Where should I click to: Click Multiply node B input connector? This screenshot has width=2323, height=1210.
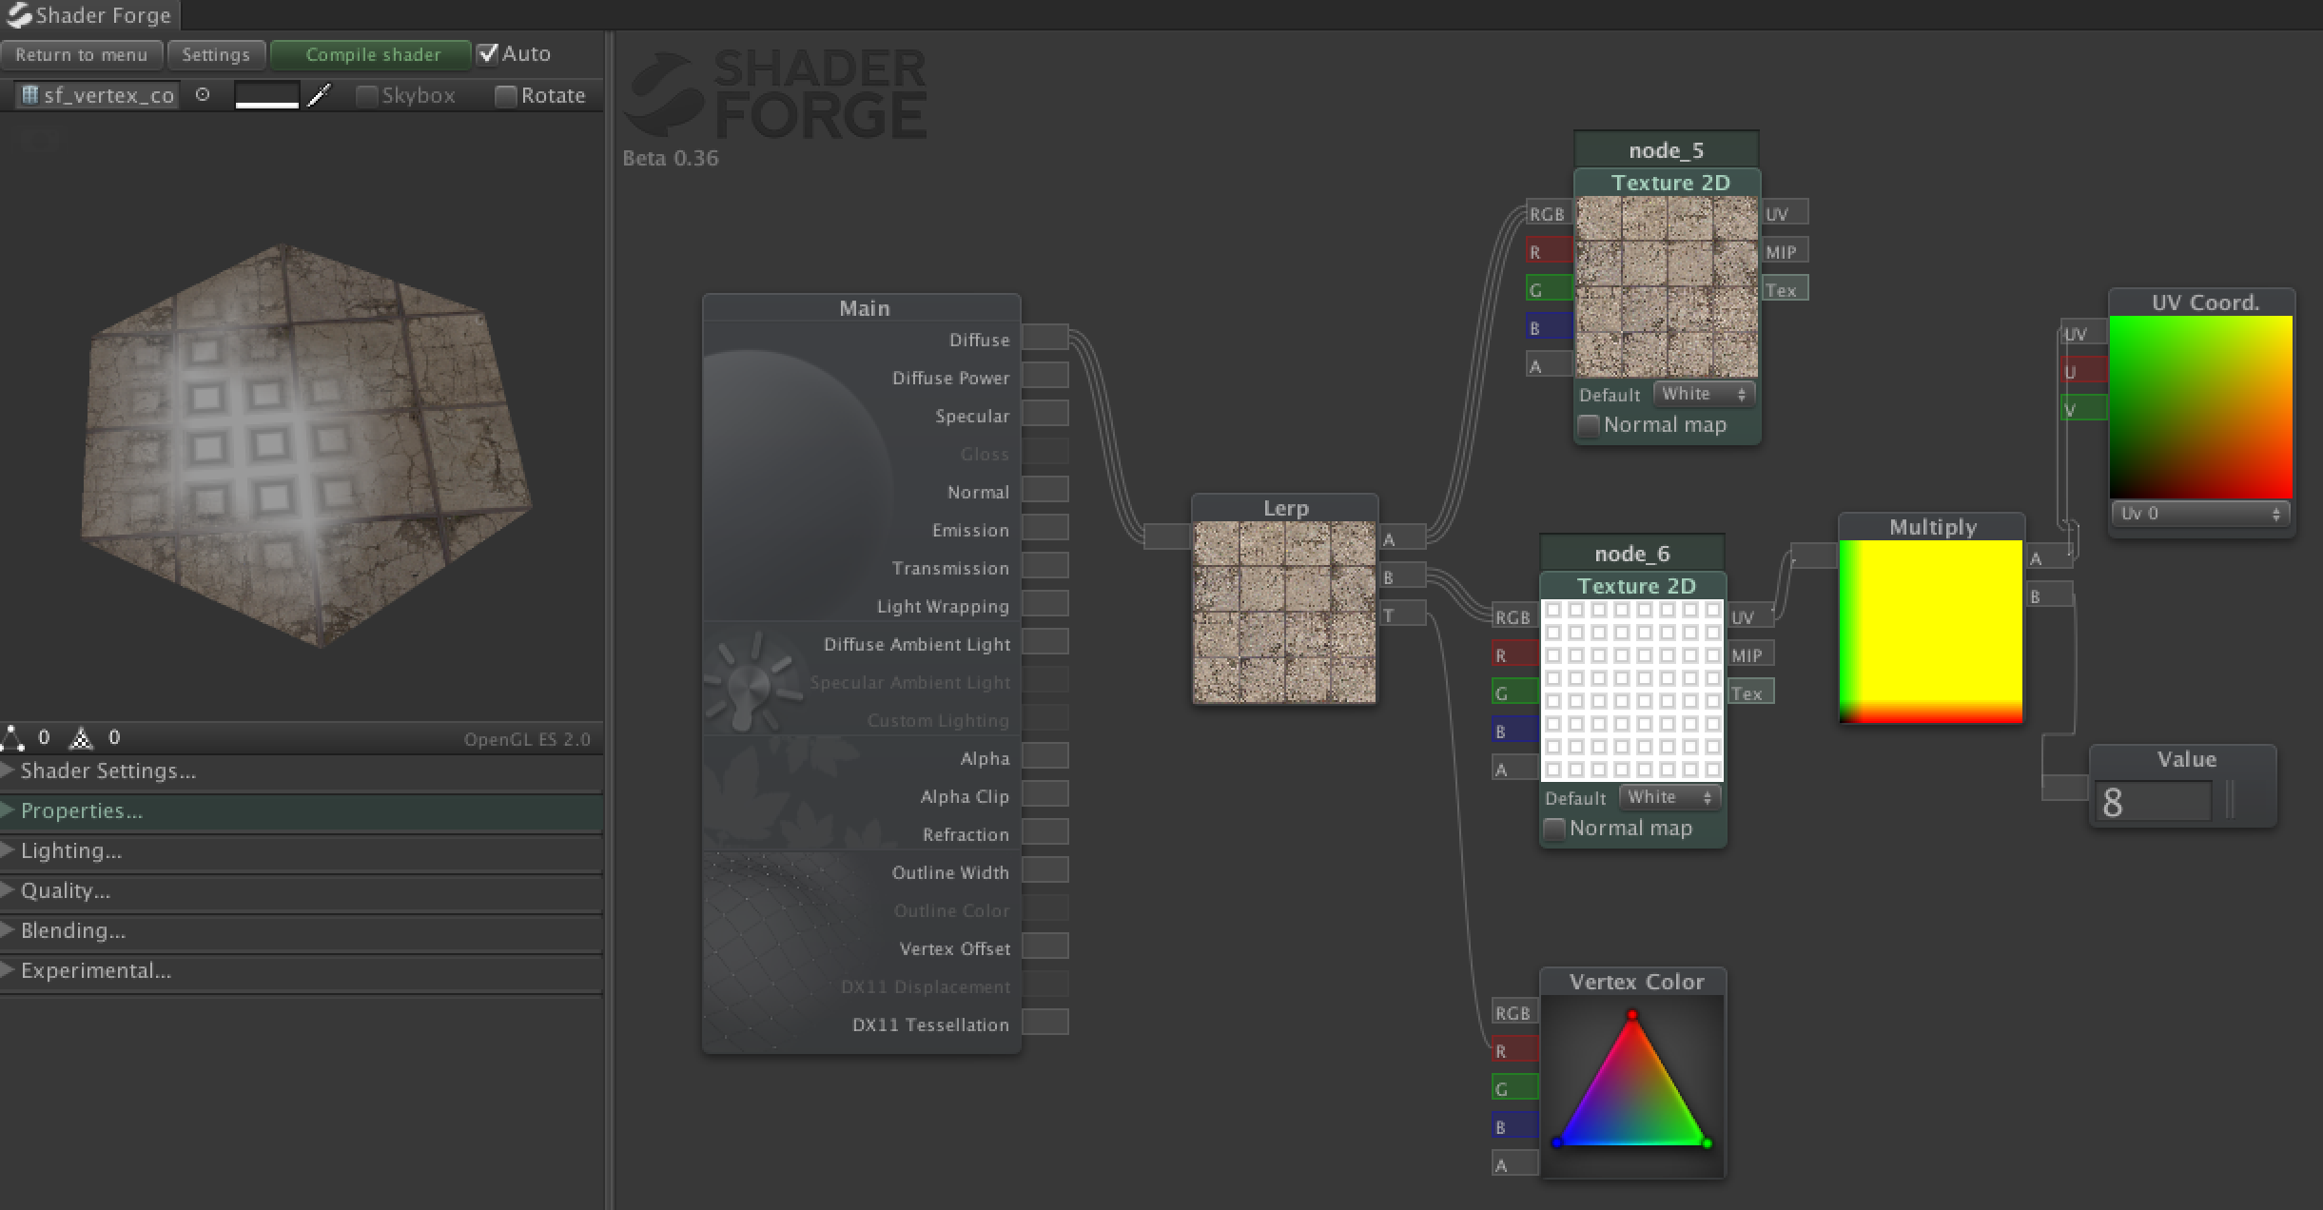click(2049, 595)
